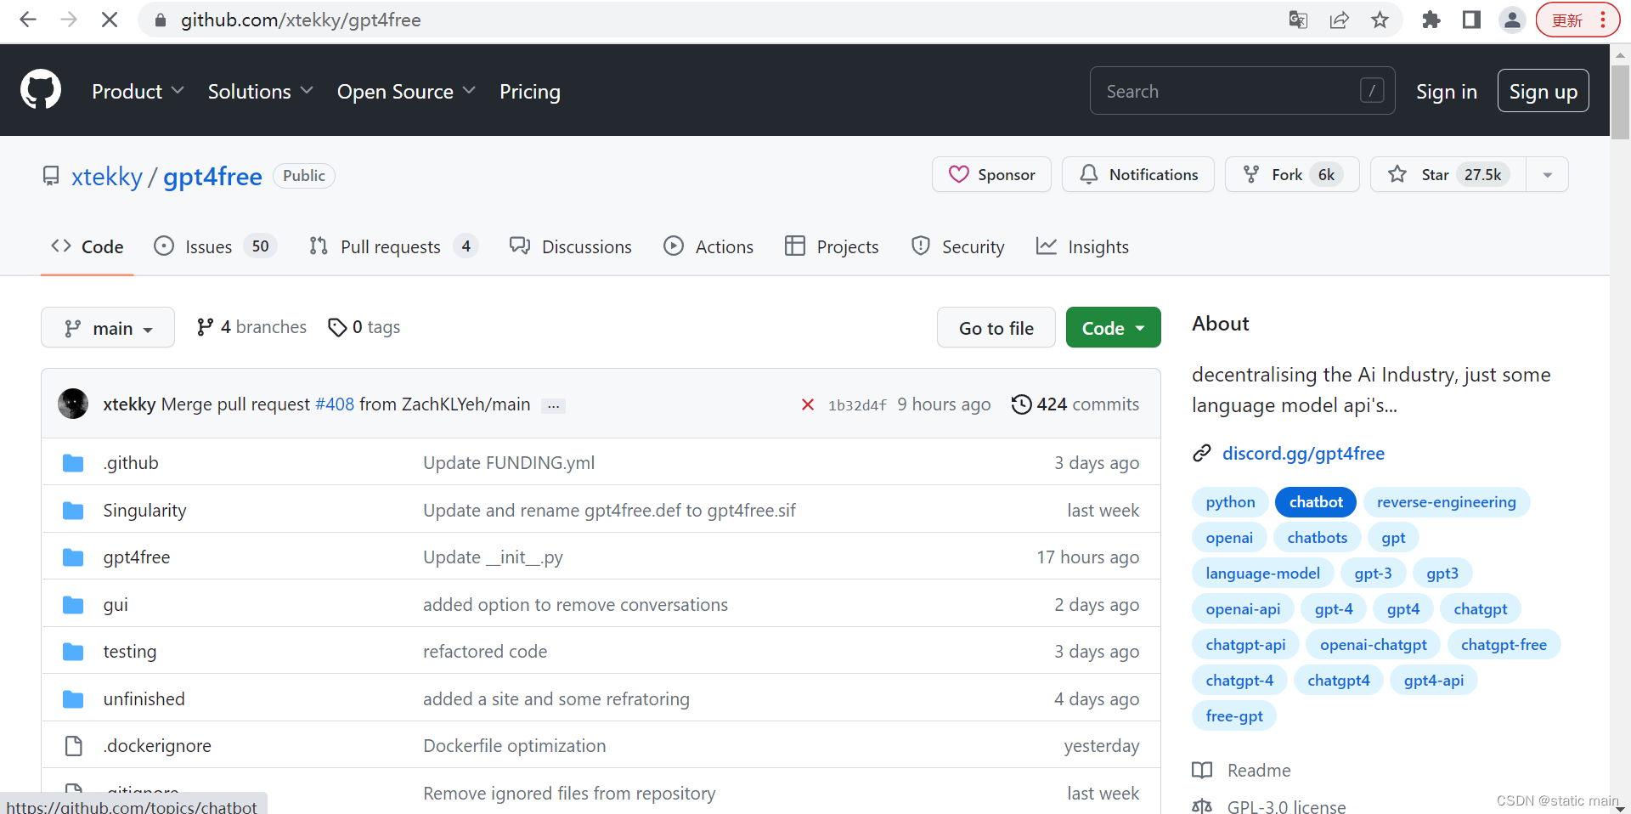Open the Actions tab

[x=708, y=246]
